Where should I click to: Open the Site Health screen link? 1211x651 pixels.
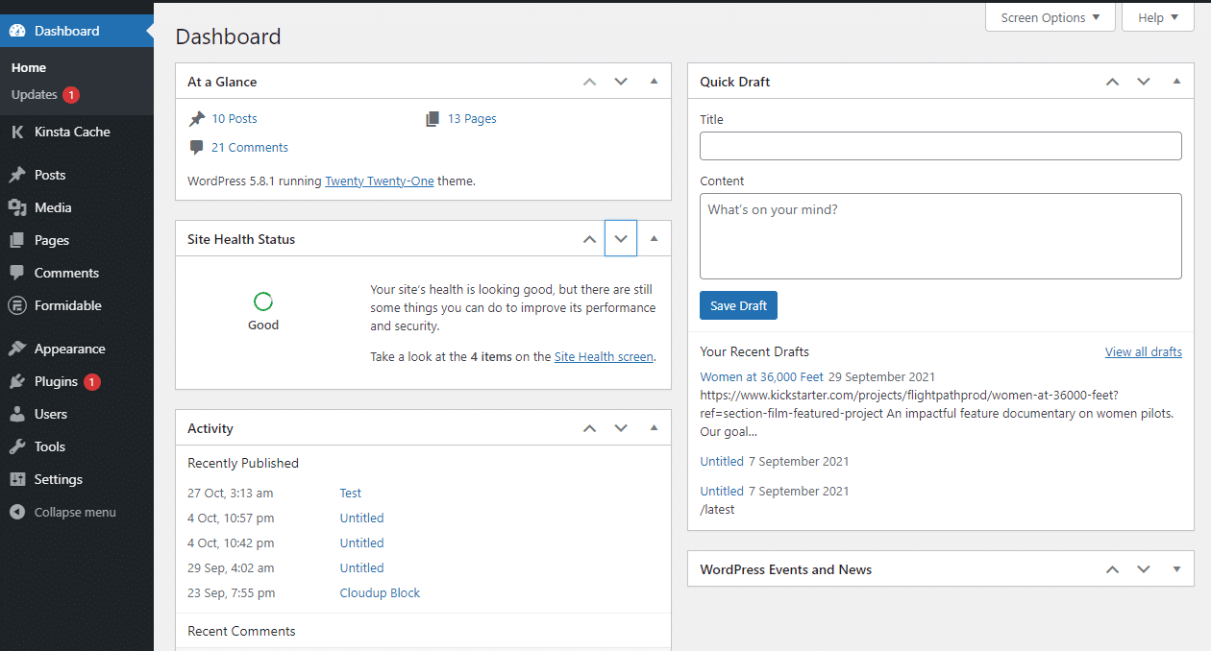point(604,356)
